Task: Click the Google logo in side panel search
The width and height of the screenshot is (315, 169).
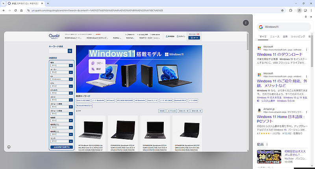Action: pyautogui.click(x=261, y=27)
